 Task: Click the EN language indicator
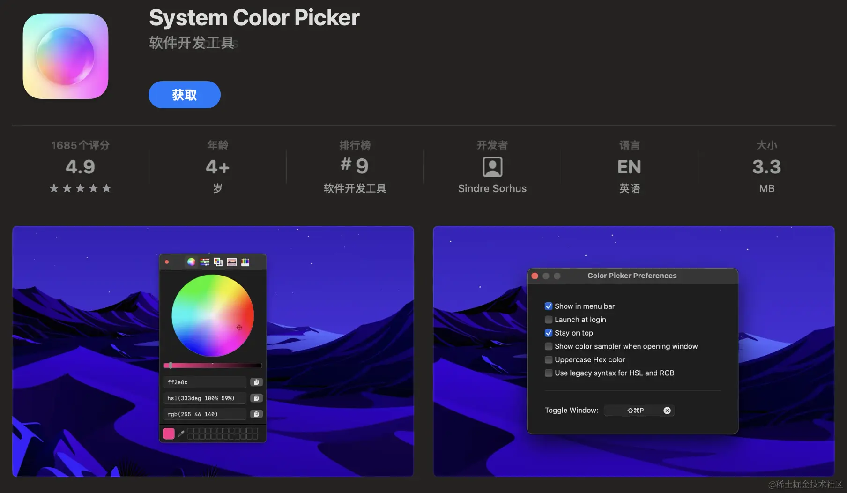[629, 167]
